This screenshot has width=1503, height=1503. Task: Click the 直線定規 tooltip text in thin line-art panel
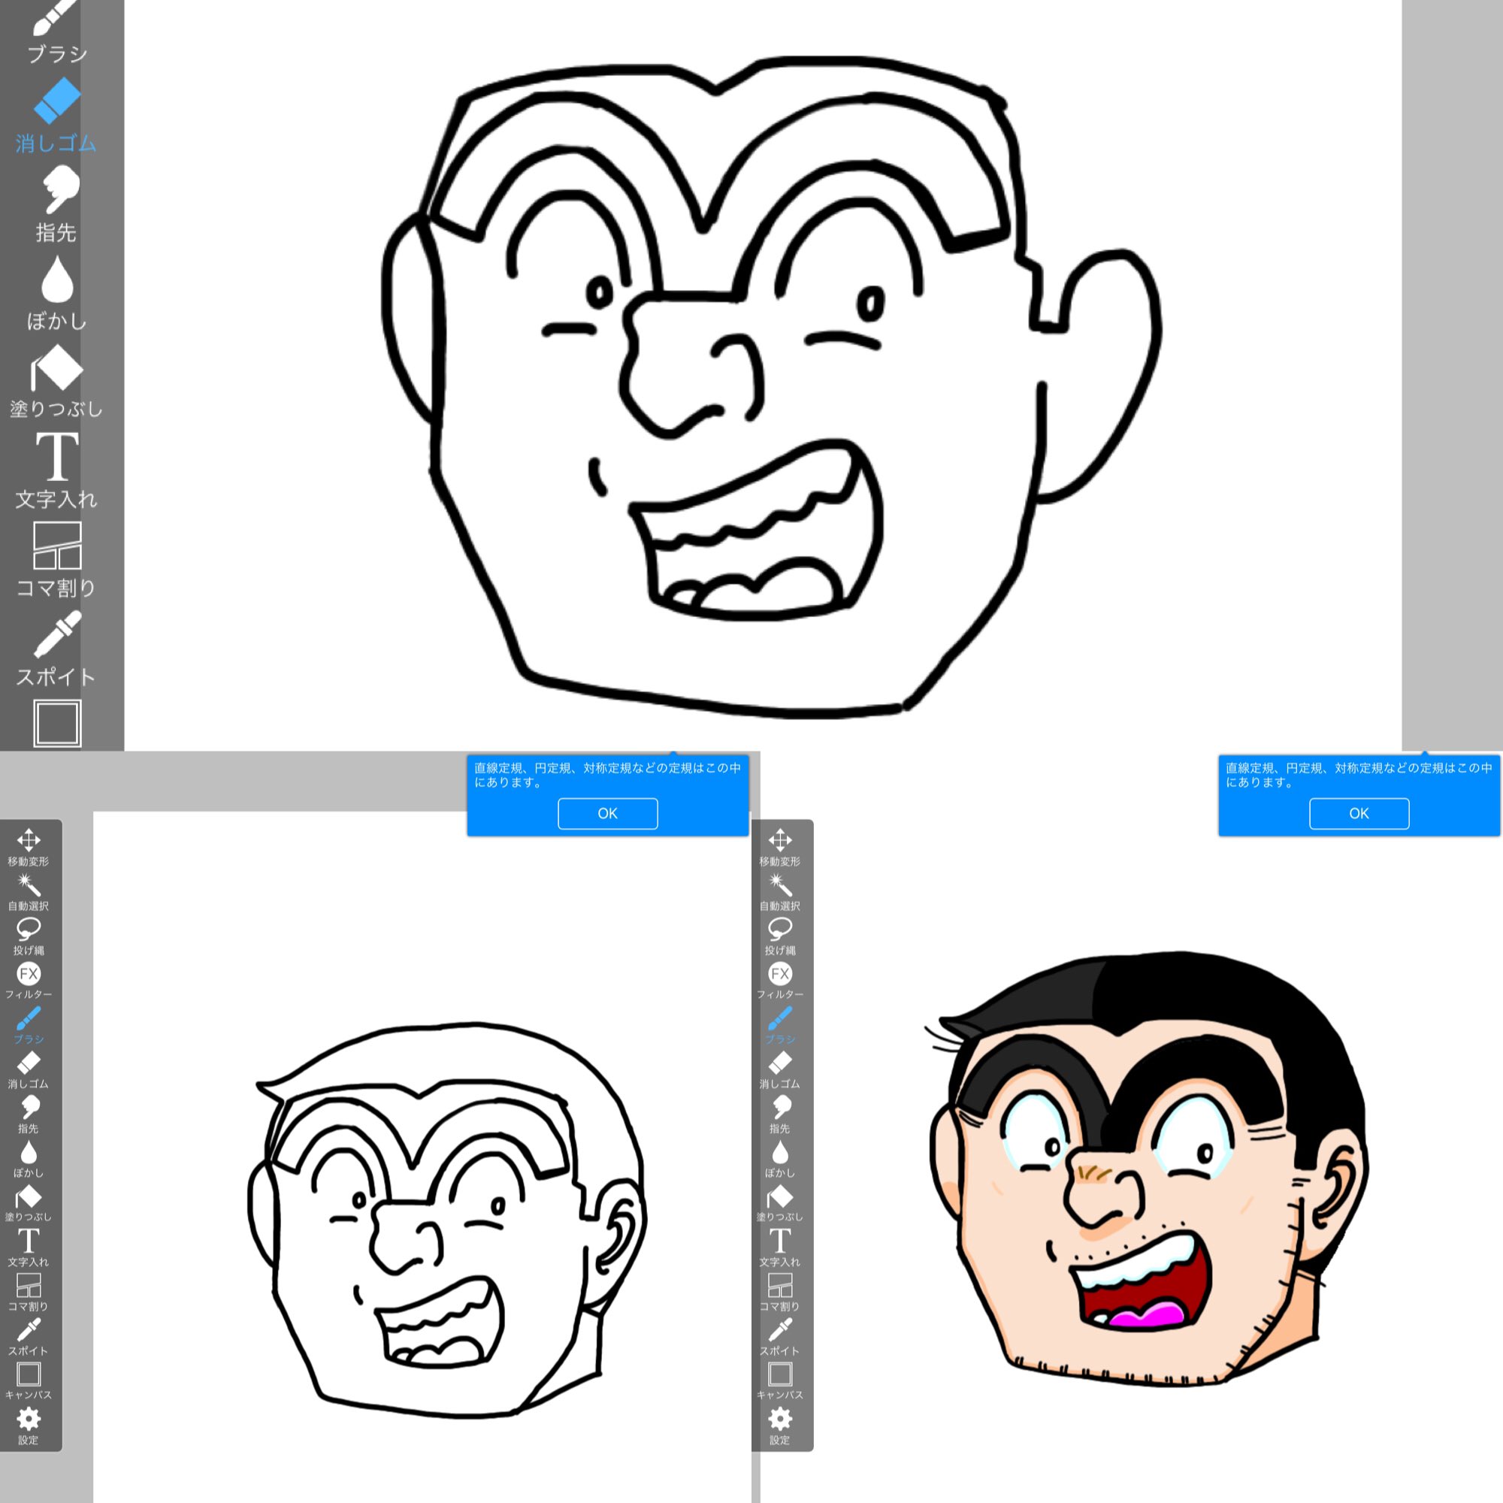[x=606, y=775]
